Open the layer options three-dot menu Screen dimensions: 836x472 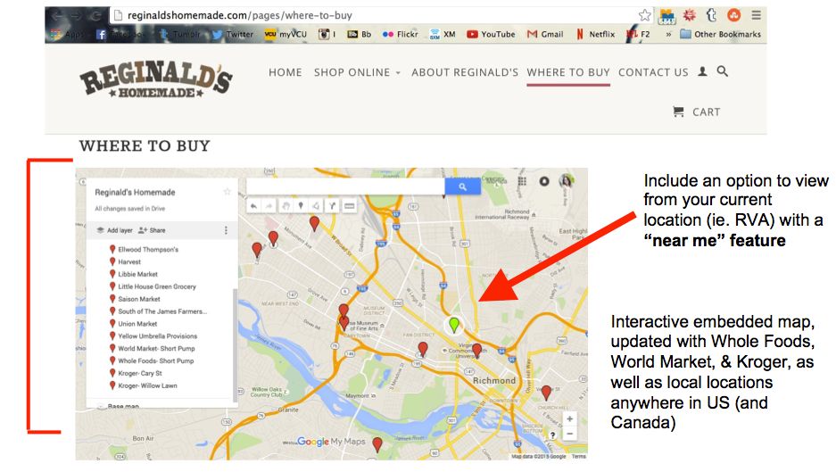click(226, 230)
